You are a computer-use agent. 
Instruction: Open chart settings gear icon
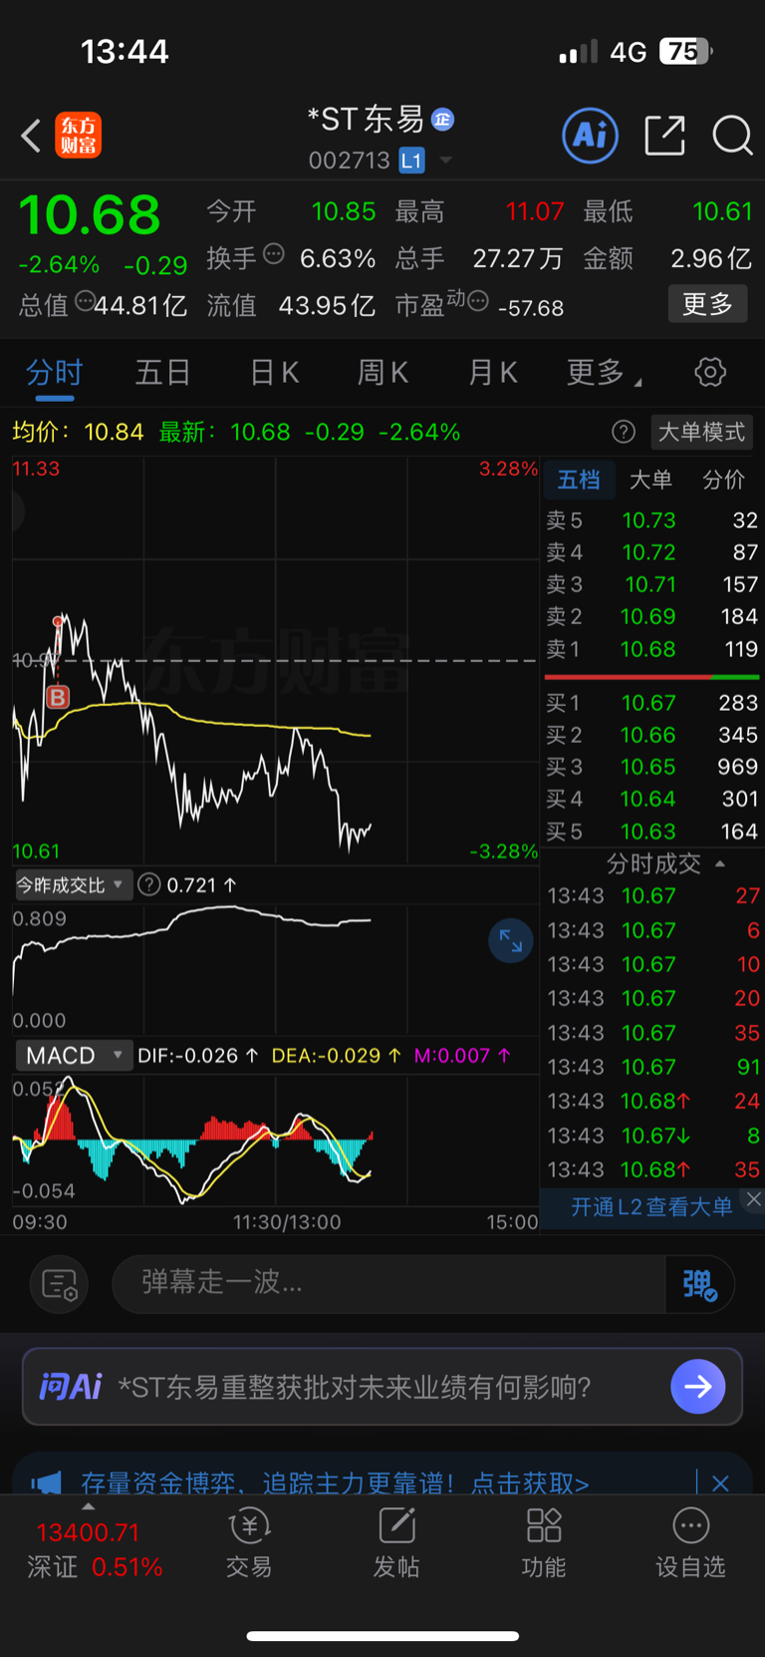coord(710,373)
